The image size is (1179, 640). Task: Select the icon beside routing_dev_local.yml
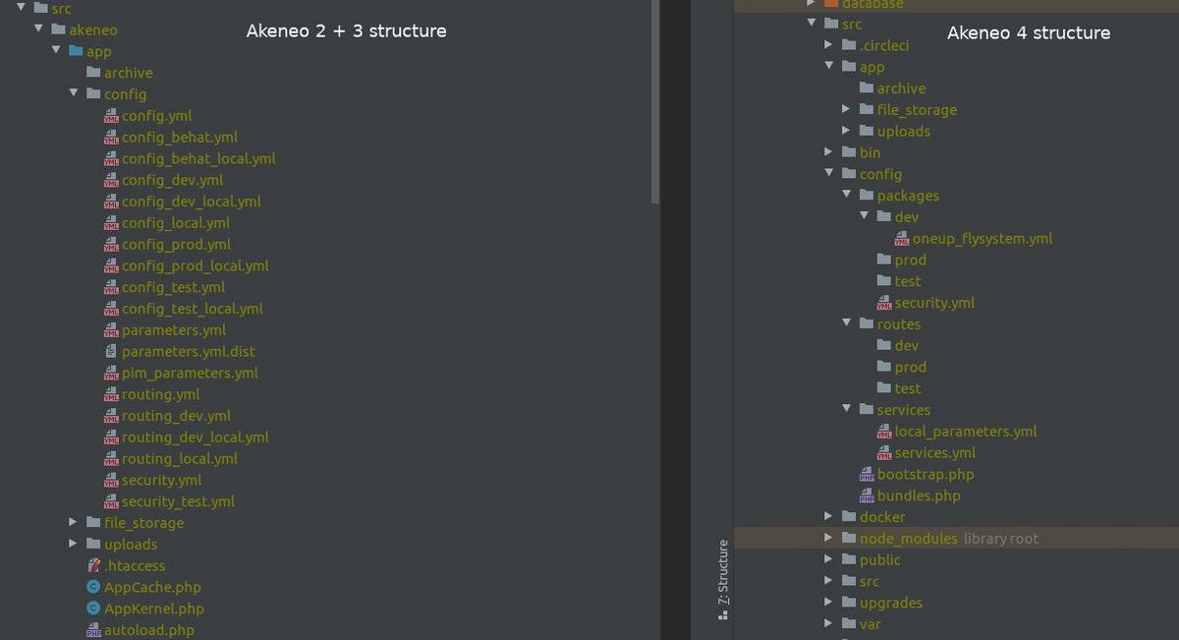pos(111,437)
